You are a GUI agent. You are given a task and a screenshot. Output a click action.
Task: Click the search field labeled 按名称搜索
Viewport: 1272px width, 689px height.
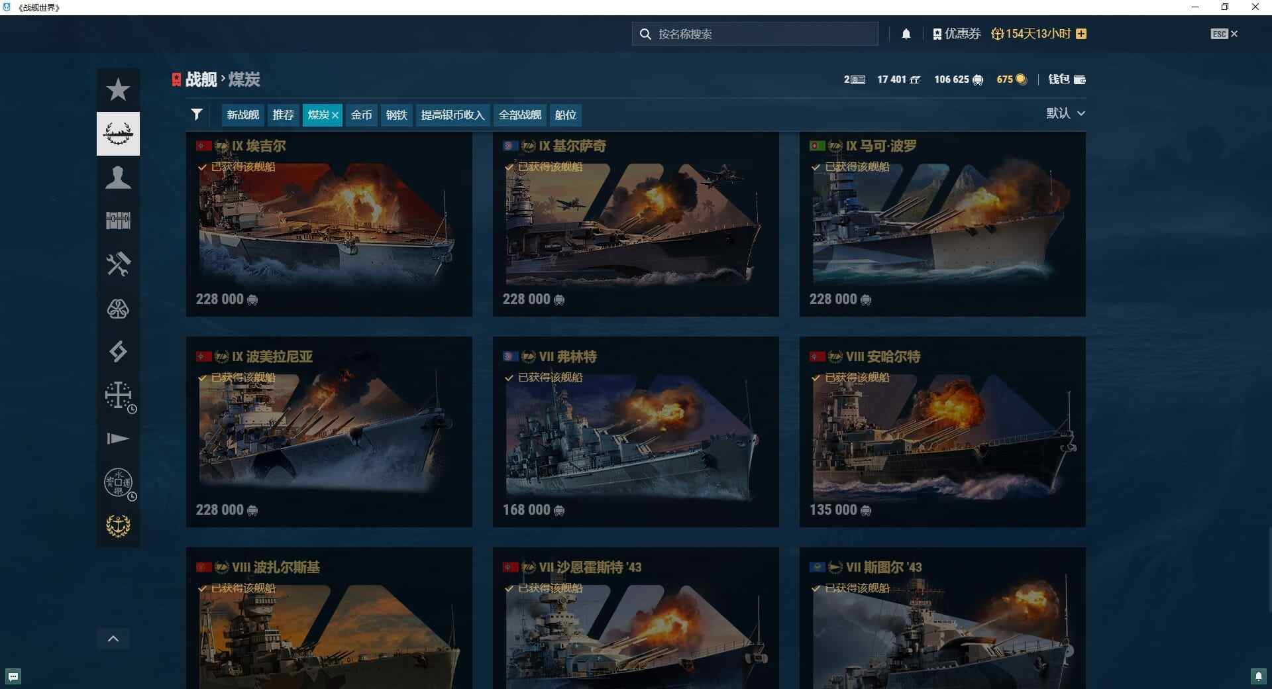[x=754, y=33]
